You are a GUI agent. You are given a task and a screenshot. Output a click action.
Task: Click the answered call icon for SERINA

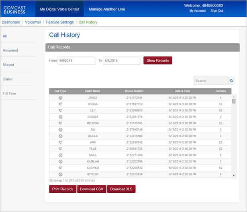60,104
